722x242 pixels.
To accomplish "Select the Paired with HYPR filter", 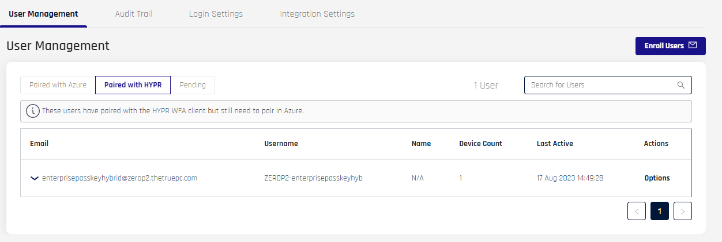I will [133, 85].
